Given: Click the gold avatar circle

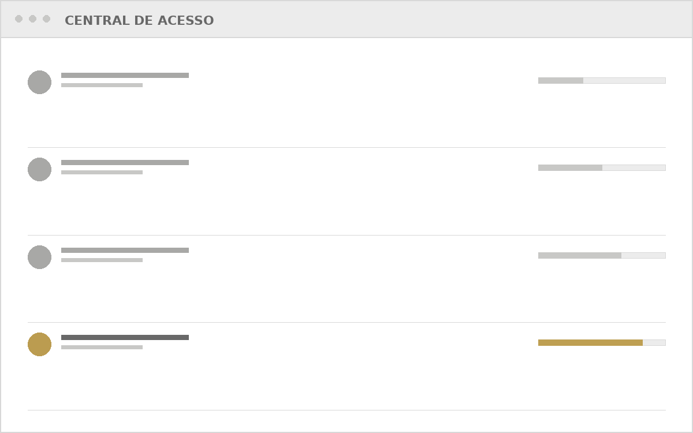Looking at the screenshot, I should point(39,344).
